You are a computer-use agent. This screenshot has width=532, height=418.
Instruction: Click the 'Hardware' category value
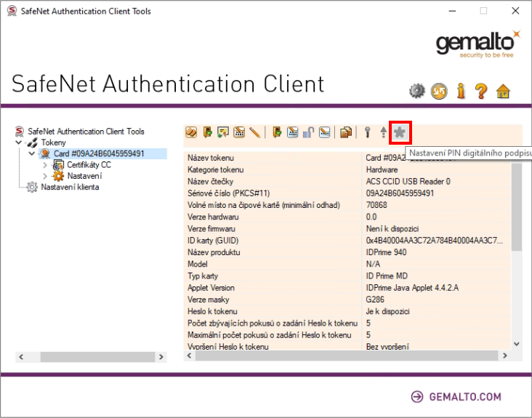pos(382,169)
